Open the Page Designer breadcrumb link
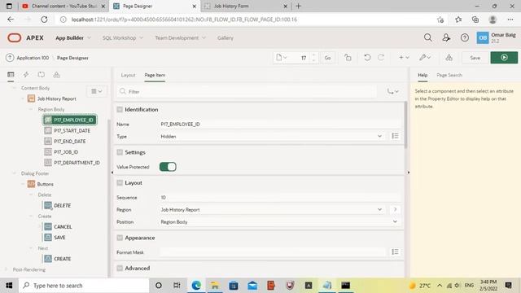521x293 pixels. tap(72, 58)
